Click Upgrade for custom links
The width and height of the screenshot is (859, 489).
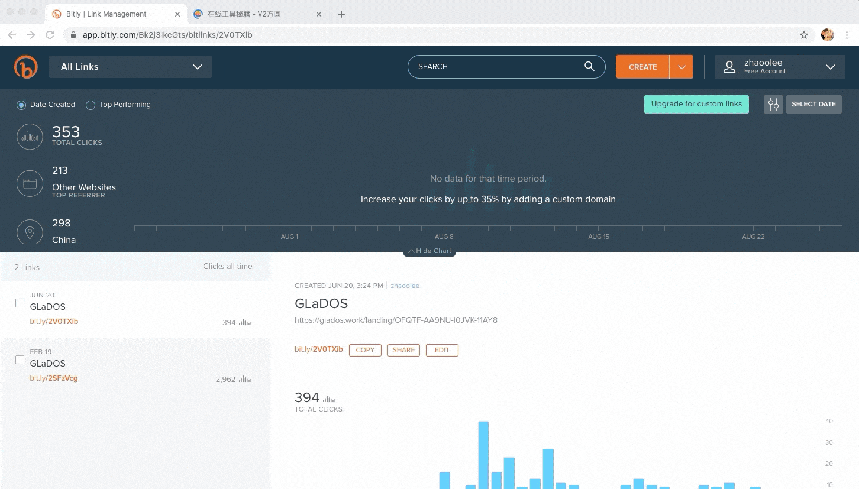pyautogui.click(x=696, y=104)
